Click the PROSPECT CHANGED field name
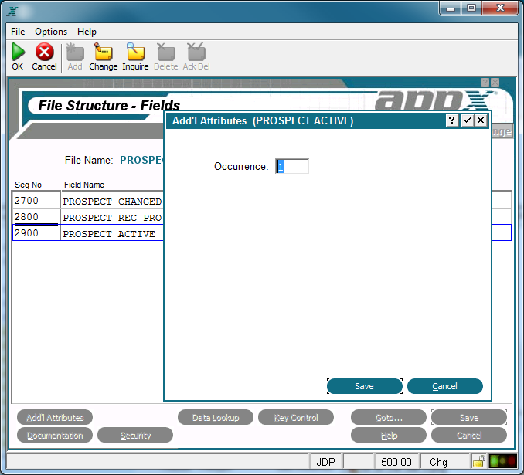This screenshot has height=475, width=524. [112, 202]
